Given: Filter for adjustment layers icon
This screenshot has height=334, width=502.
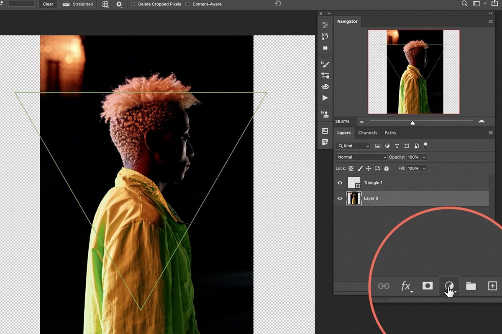Looking at the screenshot, I should 387,146.
